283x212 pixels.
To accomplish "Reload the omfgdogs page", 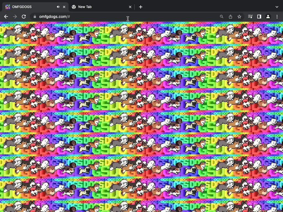I will [x=24, y=17].
